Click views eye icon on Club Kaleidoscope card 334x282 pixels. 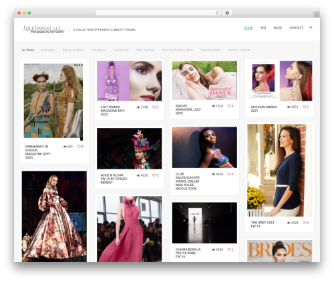(213, 174)
